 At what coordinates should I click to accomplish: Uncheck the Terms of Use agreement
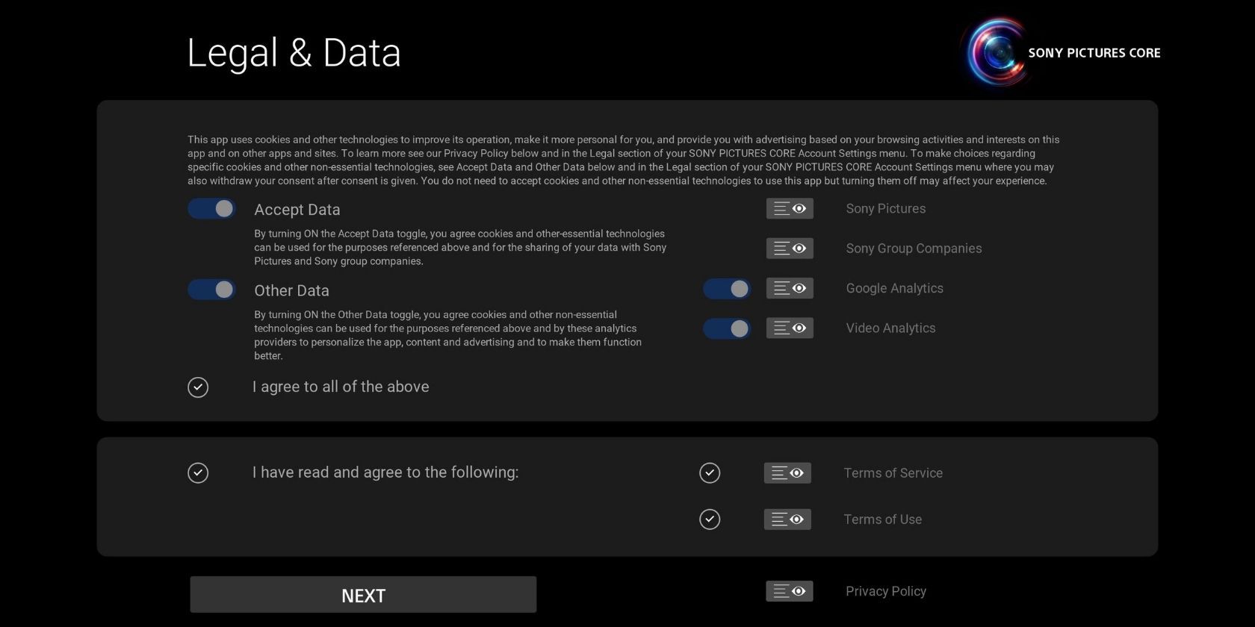click(710, 520)
